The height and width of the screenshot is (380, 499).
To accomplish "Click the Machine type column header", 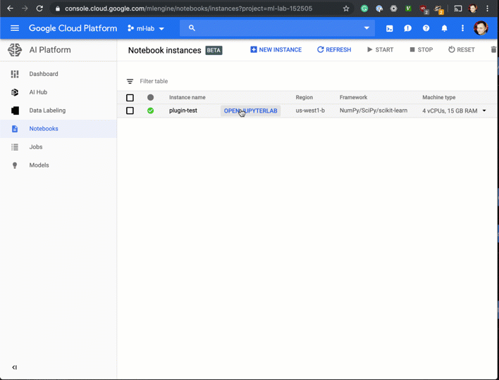I will pos(439,97).
